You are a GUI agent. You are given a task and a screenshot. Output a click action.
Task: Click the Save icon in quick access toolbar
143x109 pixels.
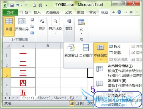point(12,5)
